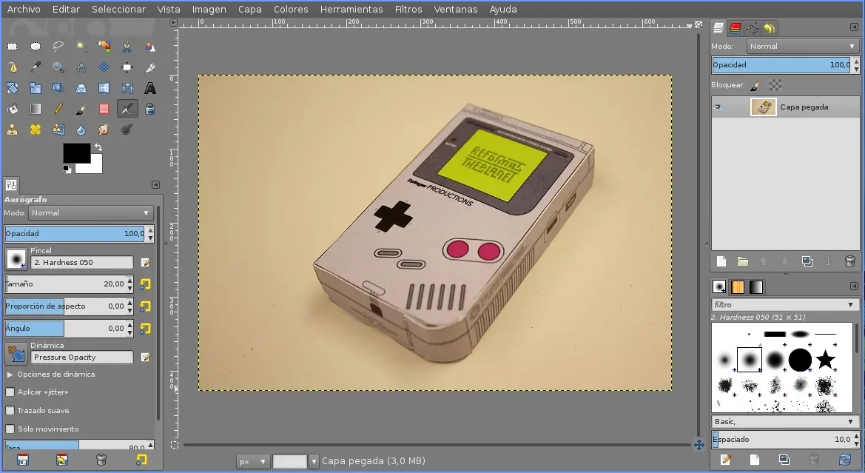Swap foreground and background colors
The width and height of the screenshot is (865, 473).
point(98,147)
